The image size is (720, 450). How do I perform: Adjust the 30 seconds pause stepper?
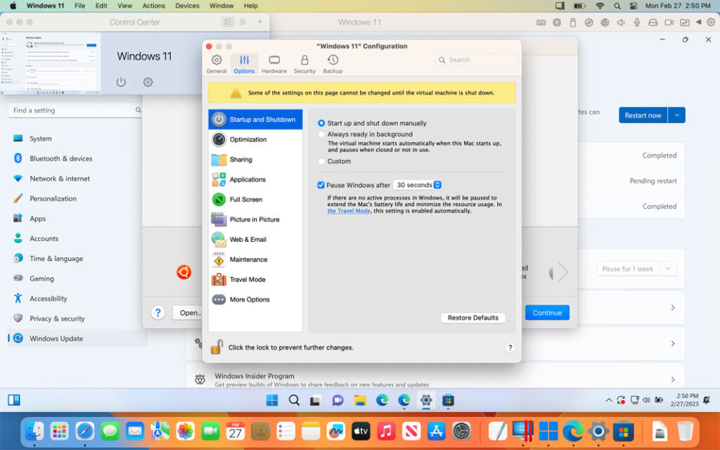point(438,184)
